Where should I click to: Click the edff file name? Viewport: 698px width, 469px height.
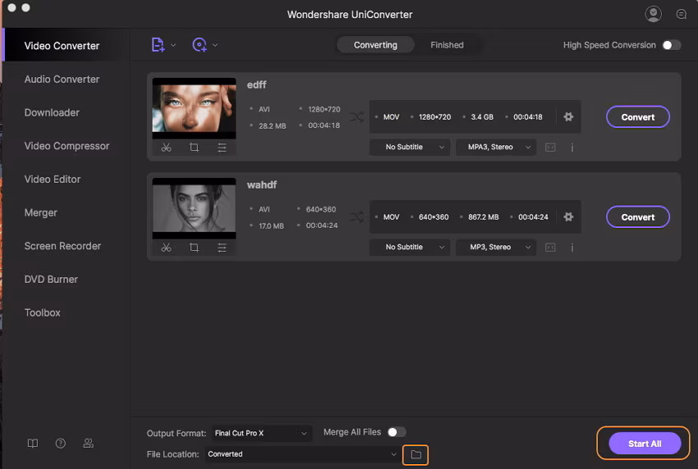(x=256, y=85)
